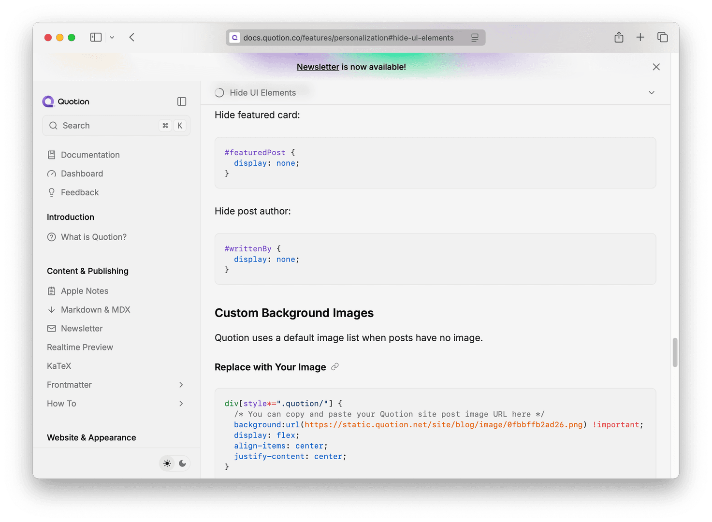Click the Newsletter announcement link
Viewport: 712px width, 522px height.
(318, 67)
